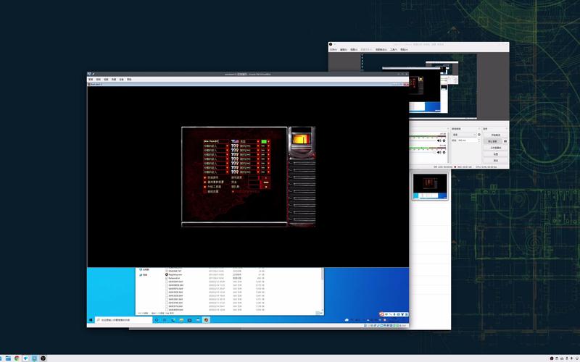Toggle the 快速游戏 checkbox
This screenshot has width=580, height=362.
[x=206, y=176]
